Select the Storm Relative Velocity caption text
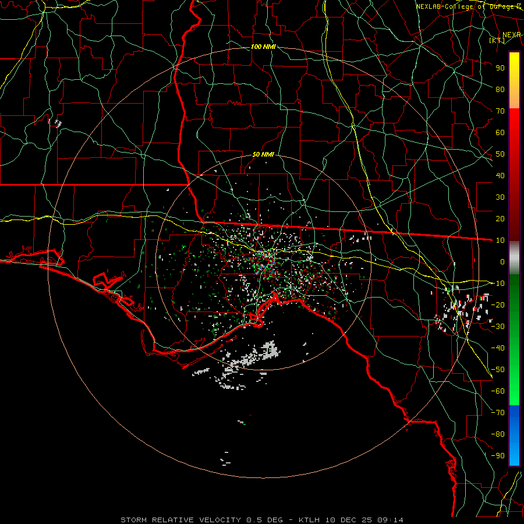 (261, 520)
